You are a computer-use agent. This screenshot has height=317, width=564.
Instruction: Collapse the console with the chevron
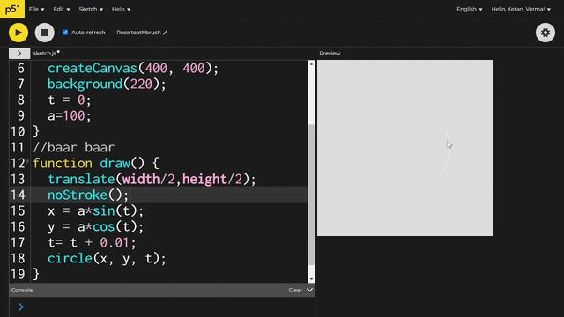click(x=309, y=290)
